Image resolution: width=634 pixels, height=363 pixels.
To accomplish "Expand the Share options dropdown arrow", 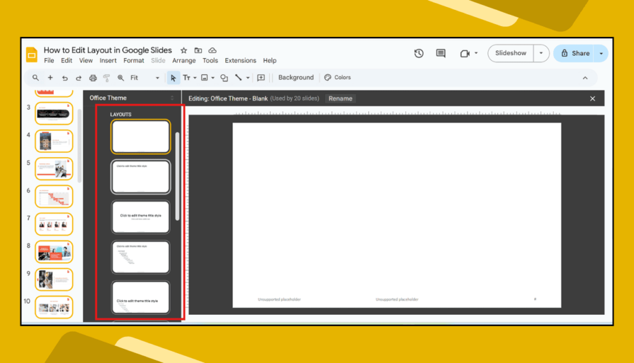I will click(601, 53).
